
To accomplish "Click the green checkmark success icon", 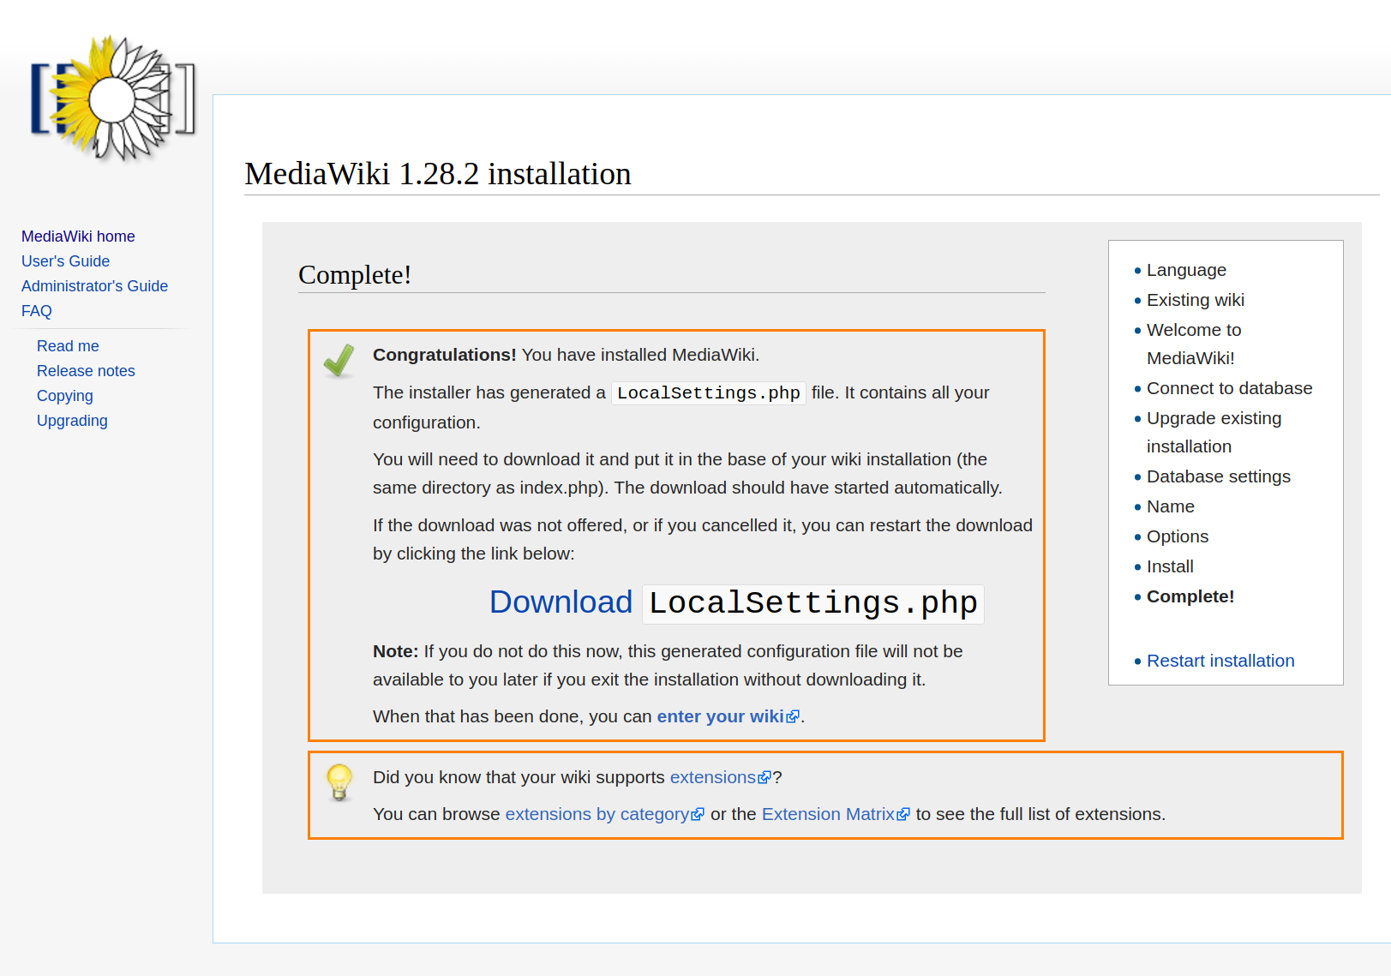I will click(339, 360).
